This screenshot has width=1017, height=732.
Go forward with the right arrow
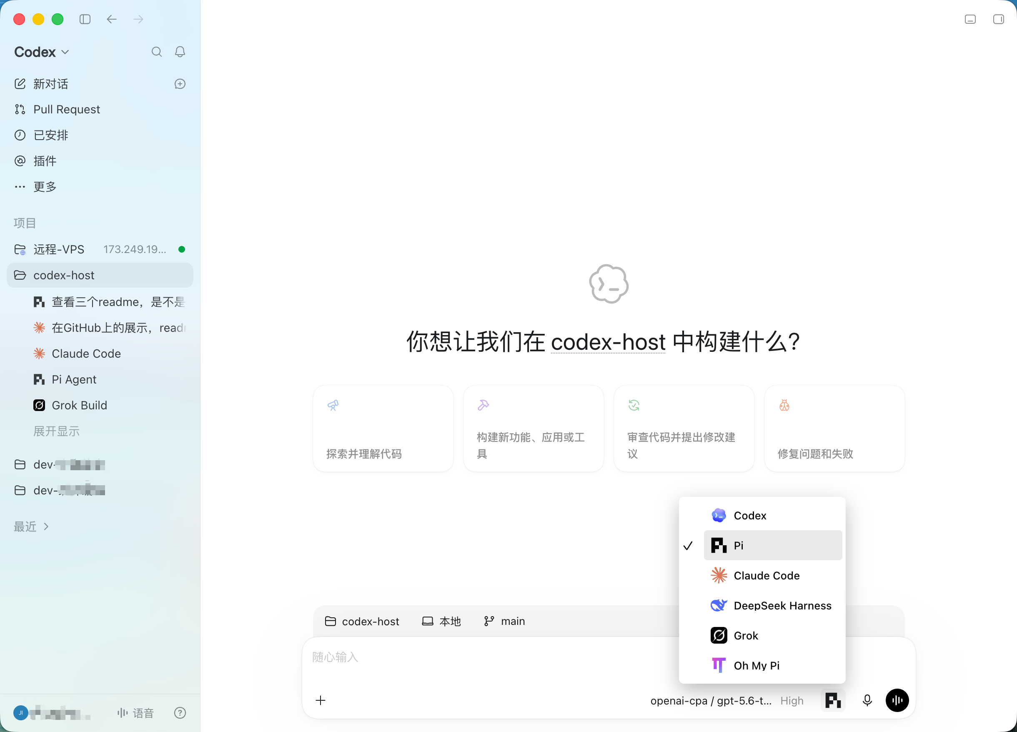point(138,19)
